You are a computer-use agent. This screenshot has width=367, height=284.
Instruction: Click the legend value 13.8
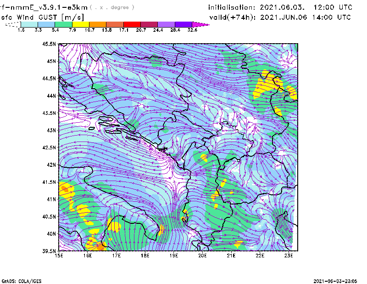[107, 30]
